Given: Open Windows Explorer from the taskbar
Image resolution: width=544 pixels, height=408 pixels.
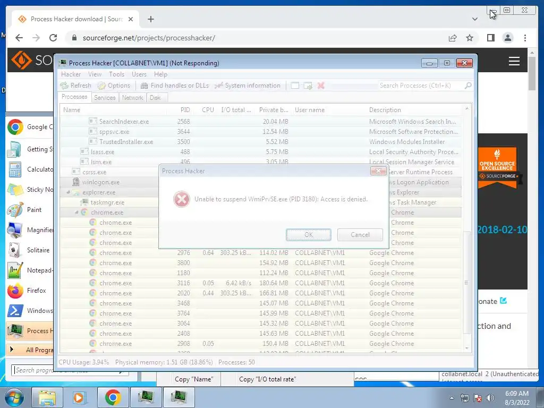Looking at the screenshot, I should [x=47, y=397].
